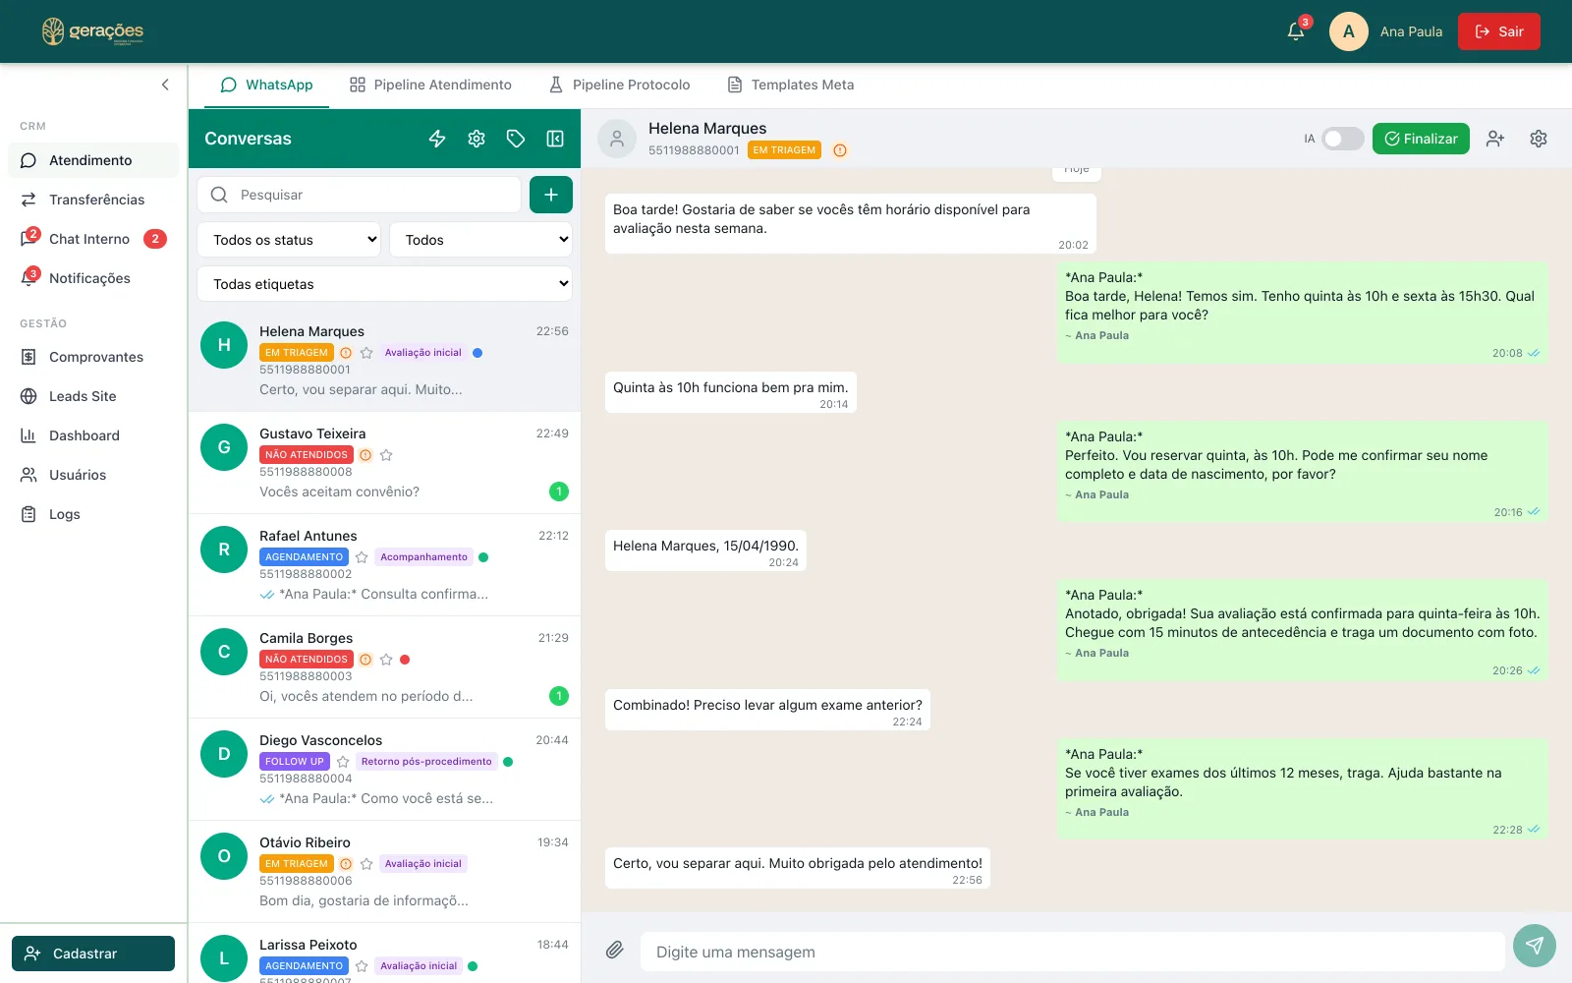The width and height of the screenshot is (1572, 983).
Task: Click the quick replies lightning icon
Action: coord(437,139)
